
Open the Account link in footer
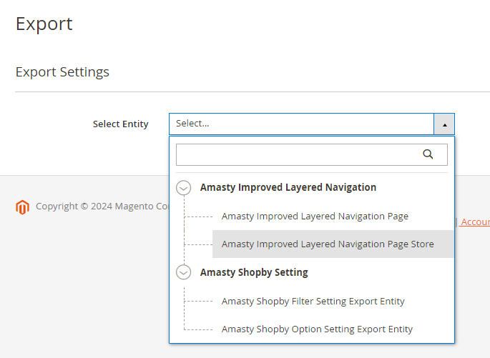[475, 222]
